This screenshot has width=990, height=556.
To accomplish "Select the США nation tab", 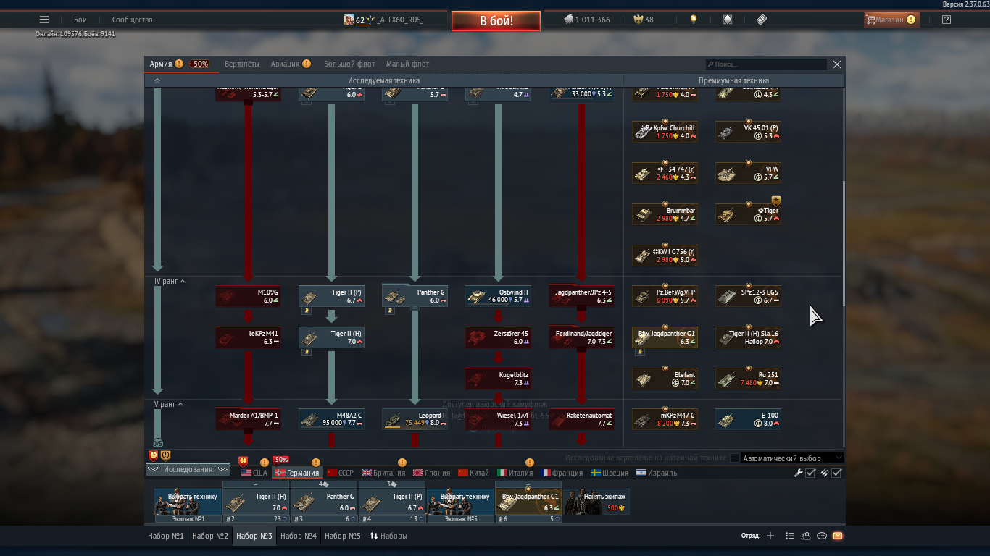I will (254, 473).
